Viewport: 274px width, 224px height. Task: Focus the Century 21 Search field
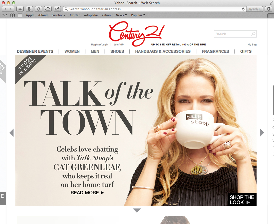tap(235, 34)
